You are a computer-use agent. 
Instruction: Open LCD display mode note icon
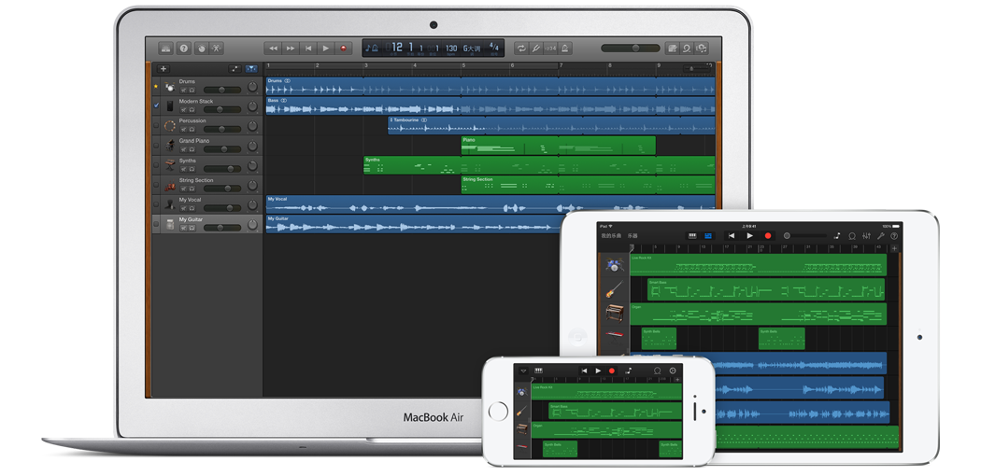pyautogui.click(x=372, y=49)
